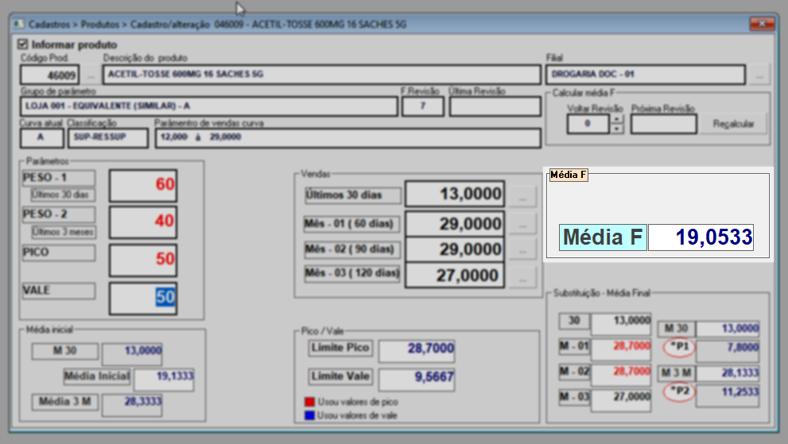Click the Classificação field SUP-RESSUP
The width and height of the screenshot is (788, 444).
tap(108, 137)
